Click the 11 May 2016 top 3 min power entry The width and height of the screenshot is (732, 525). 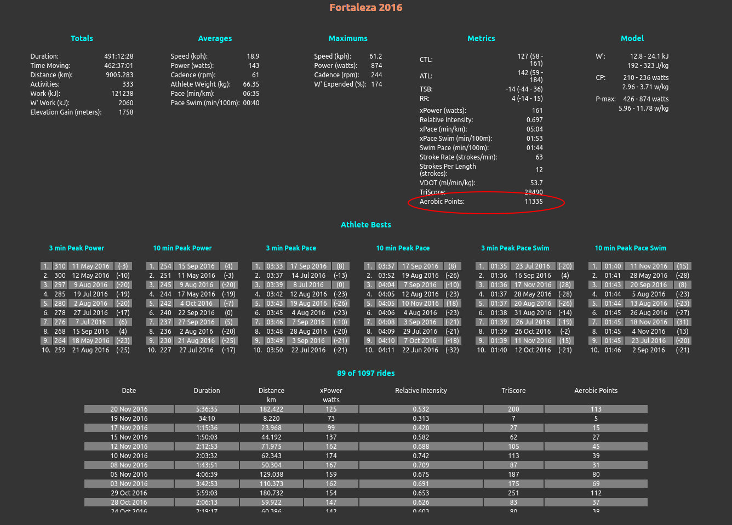pyautogui.click(x=91, y=266)
